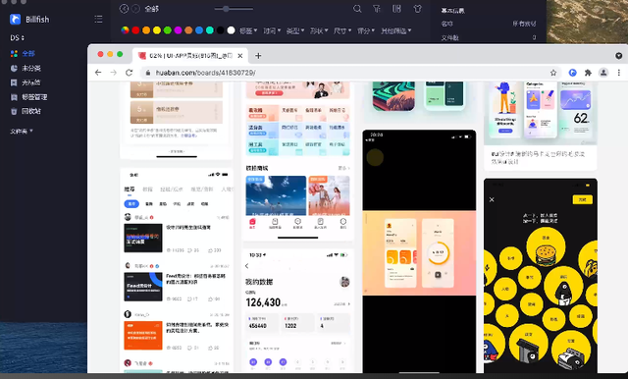The width and height of the screenshot is (628, 379).
Task: Open the Chrome profile avatar icon
Action: tap(603, 73)
